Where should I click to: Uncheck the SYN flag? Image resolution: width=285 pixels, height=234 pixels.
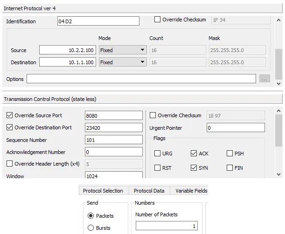(x=194, y=167)
